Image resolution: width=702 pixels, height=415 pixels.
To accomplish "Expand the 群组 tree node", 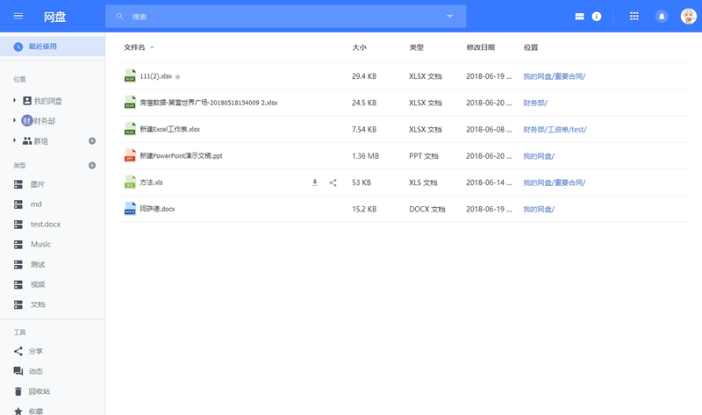I will click(x=15, y=141).
